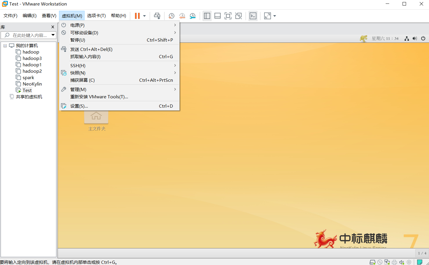Image resolution: width=429 pixels, height=265 pixels.
Task: Click the guest clock 星期六 11:34
Action: 385,38
